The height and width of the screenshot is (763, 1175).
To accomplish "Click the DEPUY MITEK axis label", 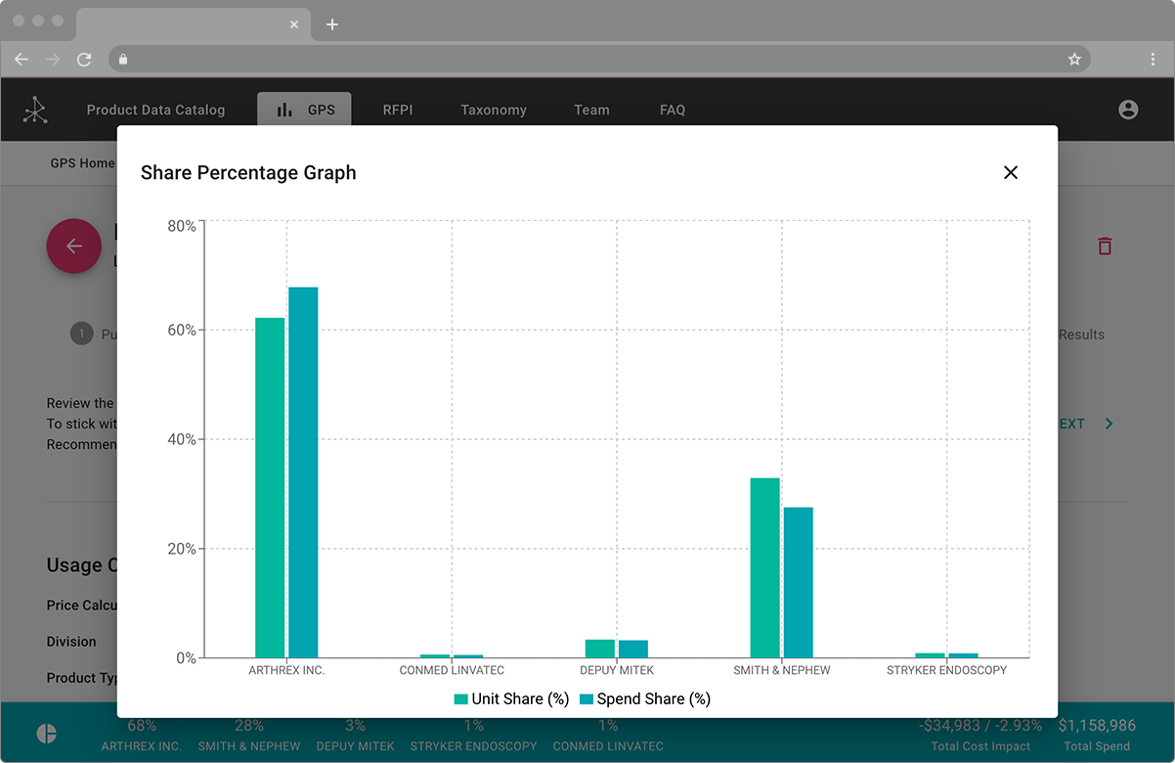I will point(617,671).
